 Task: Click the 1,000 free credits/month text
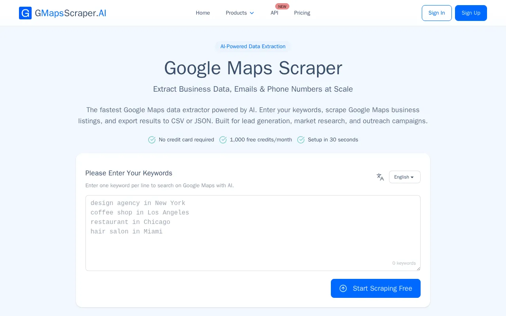(x=261, y=140)
